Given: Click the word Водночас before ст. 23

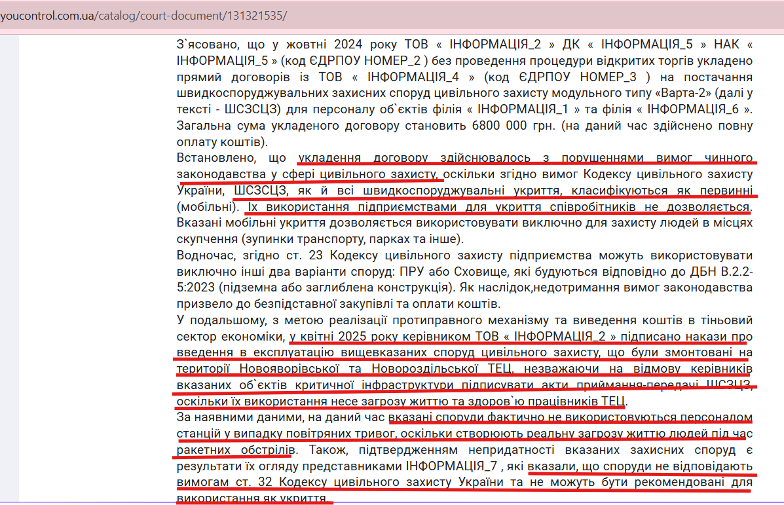Looking at the screenshot, I should click(x=207, y=255).
